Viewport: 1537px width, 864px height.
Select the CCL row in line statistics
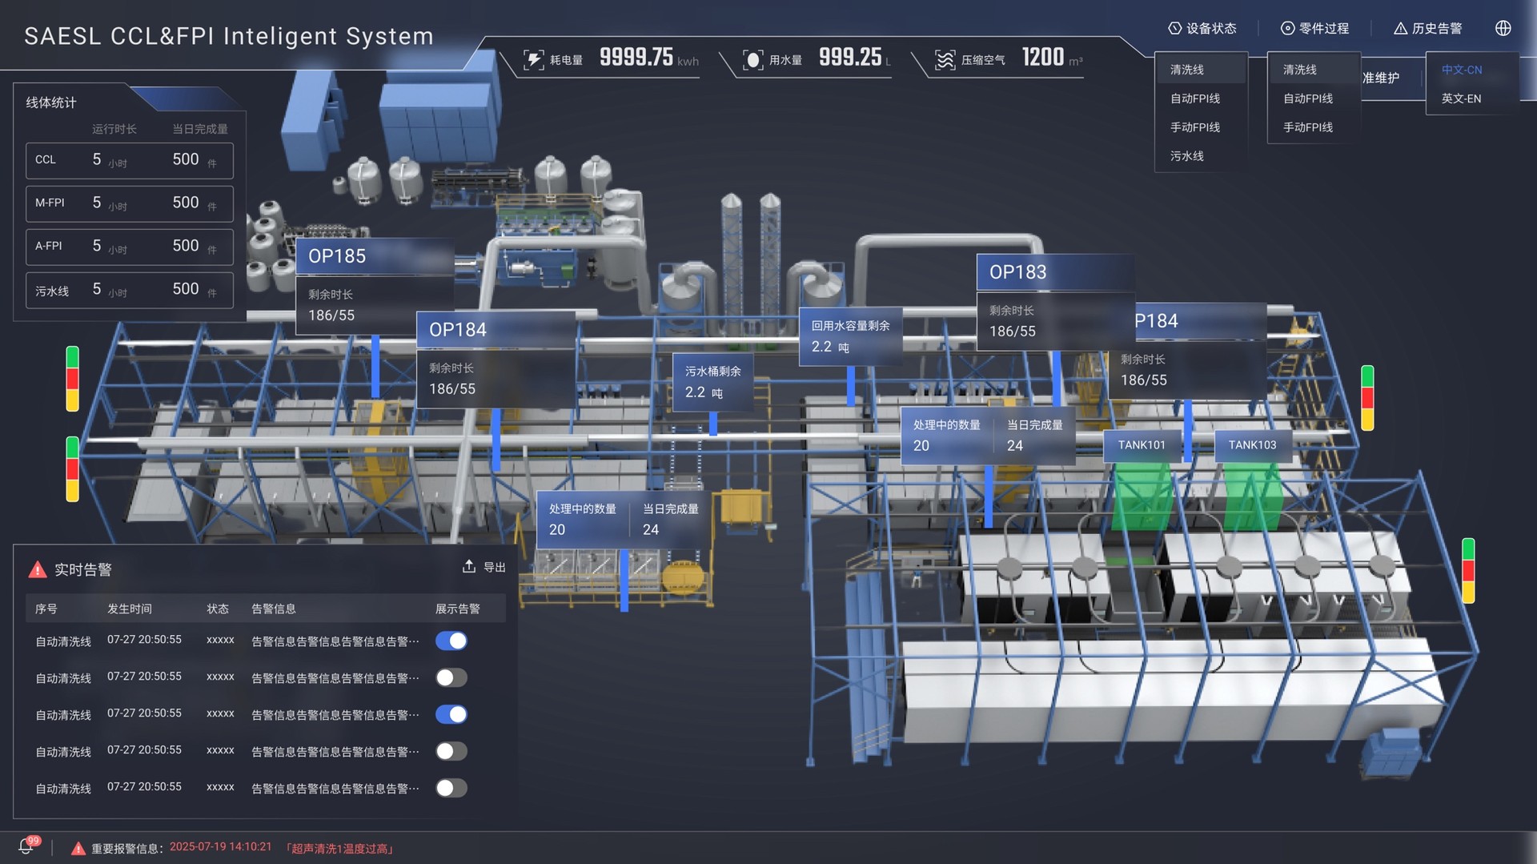tap(130, 160)
